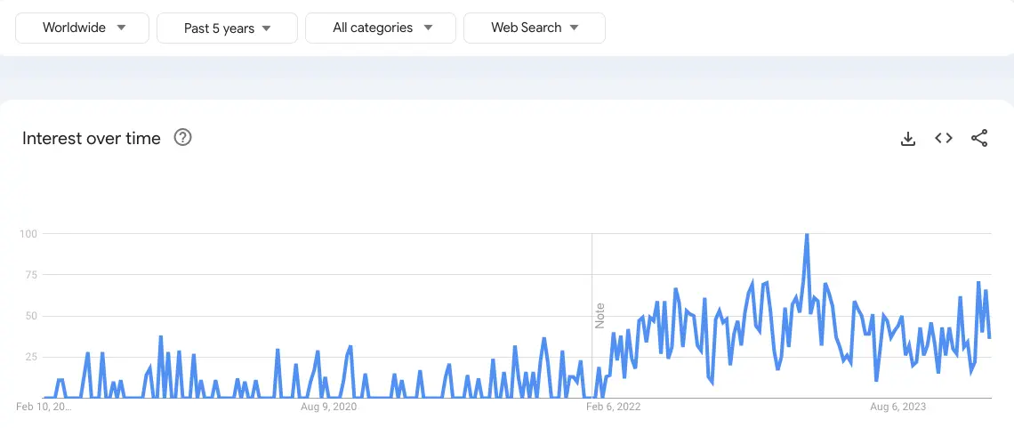1014x428 pixels.
Task: Click the final data point of the chart line
Action: 990,337
